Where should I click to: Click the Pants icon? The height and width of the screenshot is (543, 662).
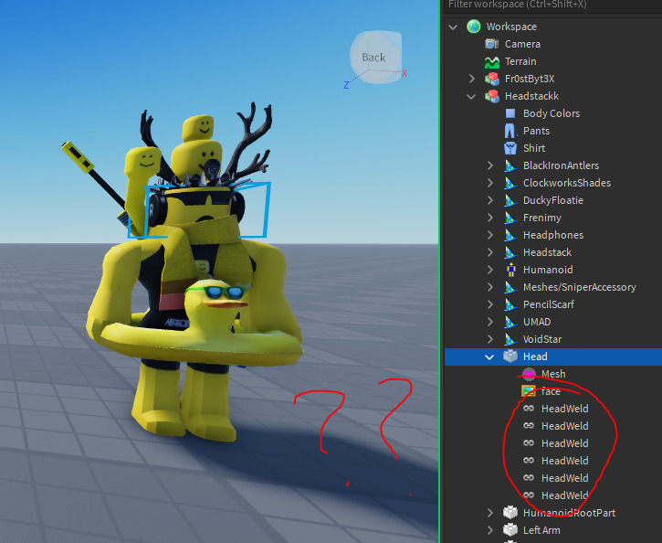(x=510, y=131)
